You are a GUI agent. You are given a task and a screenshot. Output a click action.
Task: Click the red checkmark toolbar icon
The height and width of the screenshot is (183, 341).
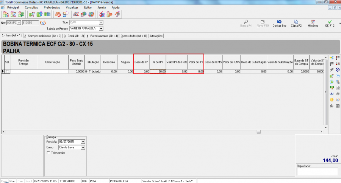tap(102, 14)
